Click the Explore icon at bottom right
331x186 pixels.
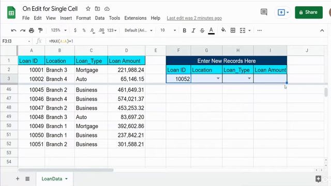click(319, 179)
